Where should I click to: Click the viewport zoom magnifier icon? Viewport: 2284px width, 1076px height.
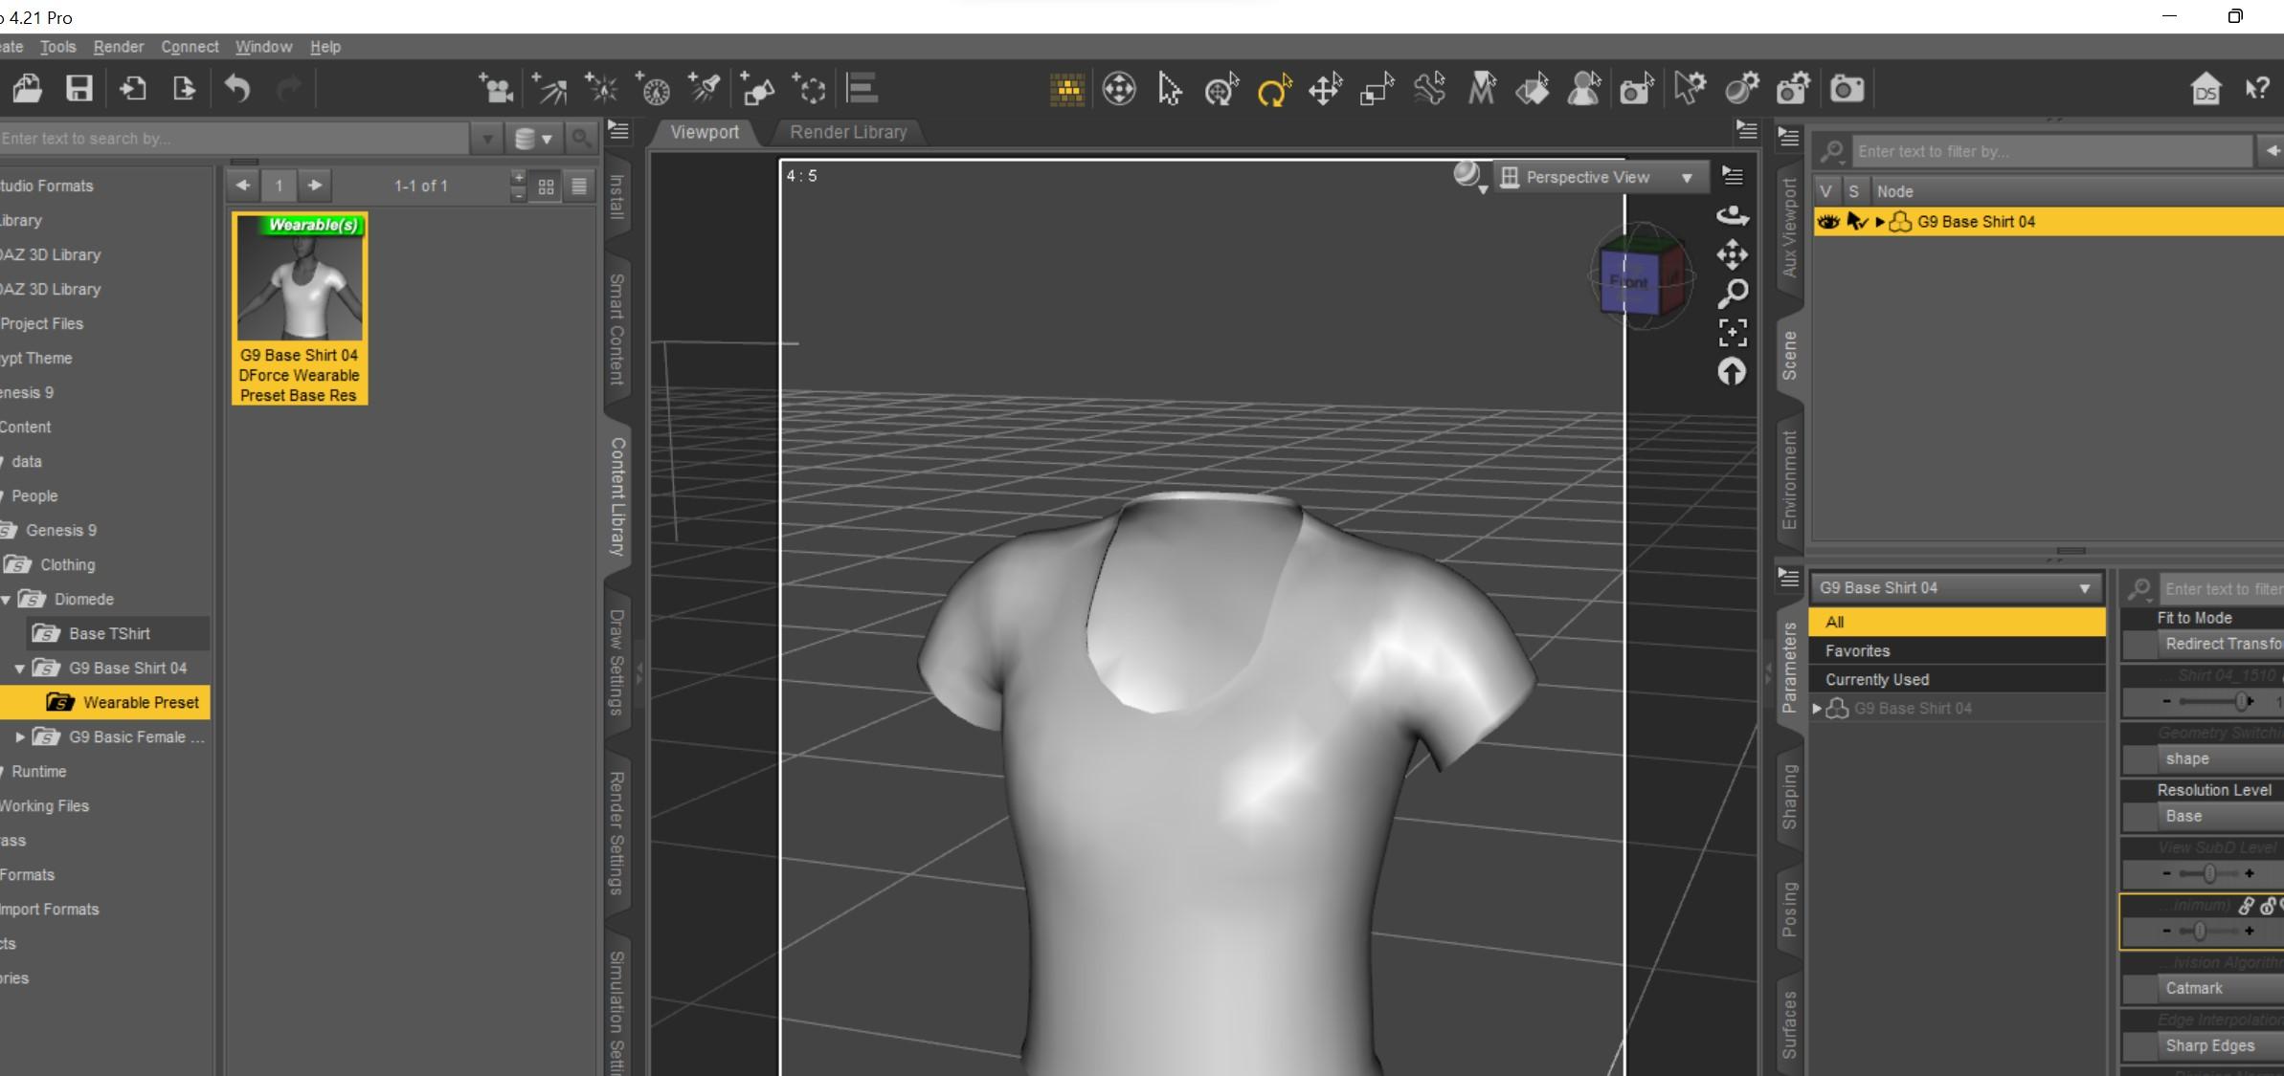[1733, 293]
